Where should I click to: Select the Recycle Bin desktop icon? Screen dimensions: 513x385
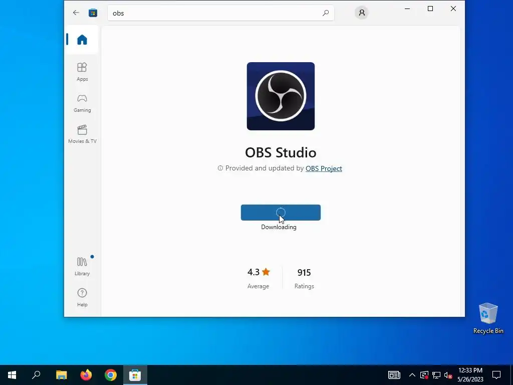(x=488, y=318)
